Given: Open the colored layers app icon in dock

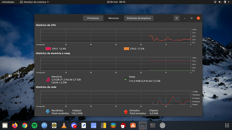Looking at the screenshot, I should pyautogui.click(x=113, y=125).
